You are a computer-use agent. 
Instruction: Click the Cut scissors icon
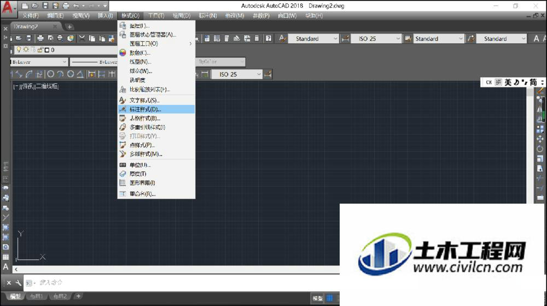click(x=82, y=38)
